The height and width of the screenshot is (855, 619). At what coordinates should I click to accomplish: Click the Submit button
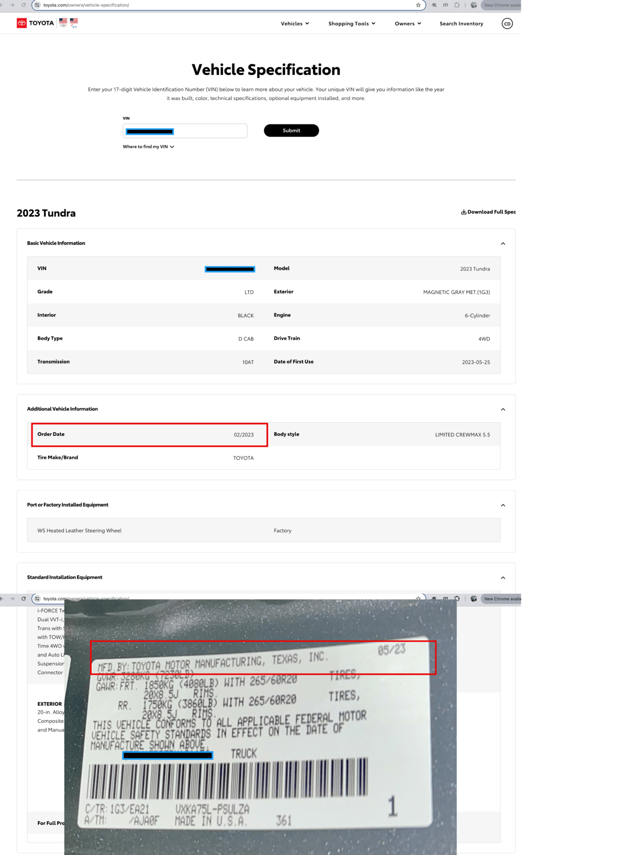(x=291, y=130)
